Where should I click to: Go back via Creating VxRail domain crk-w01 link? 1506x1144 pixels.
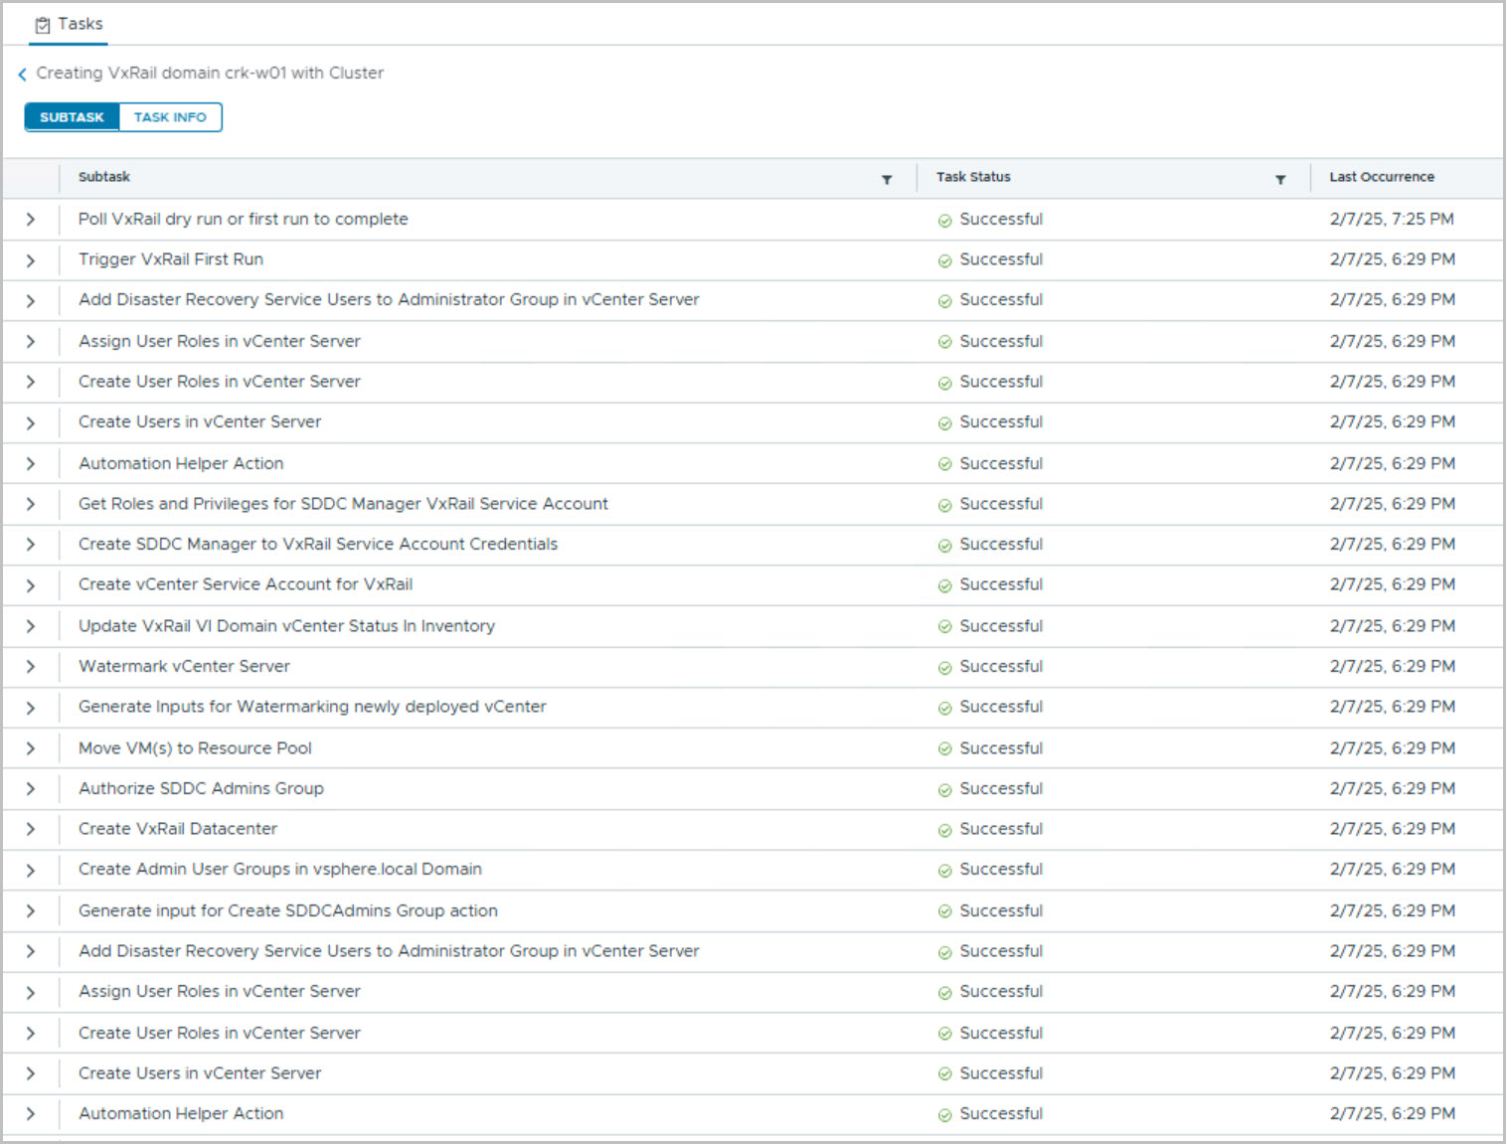tap(210, 74)
